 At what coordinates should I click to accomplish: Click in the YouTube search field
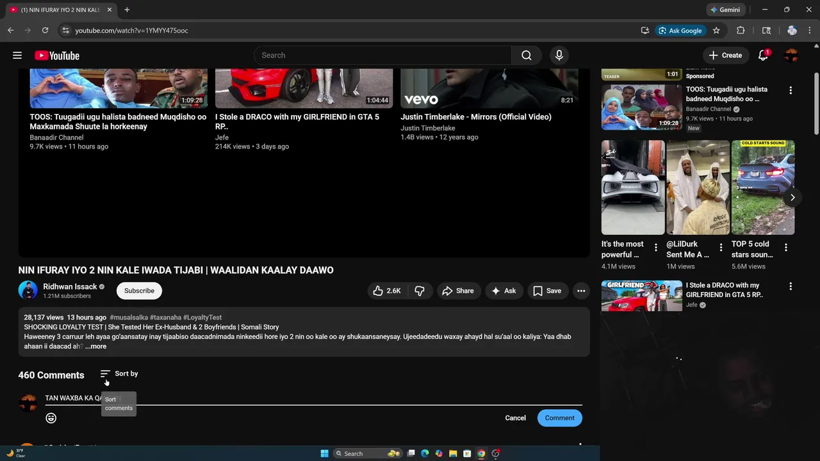[382, 56]
